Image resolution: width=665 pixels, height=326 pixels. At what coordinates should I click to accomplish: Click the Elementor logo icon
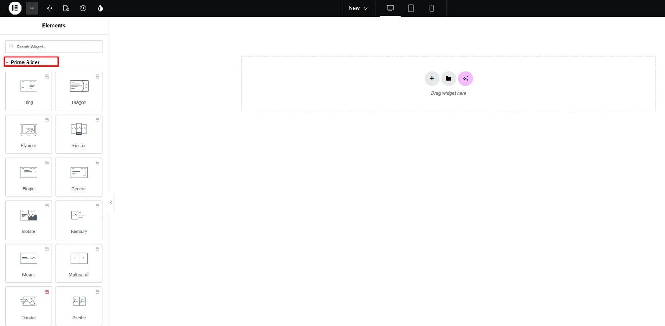click(x=15, y=8)
